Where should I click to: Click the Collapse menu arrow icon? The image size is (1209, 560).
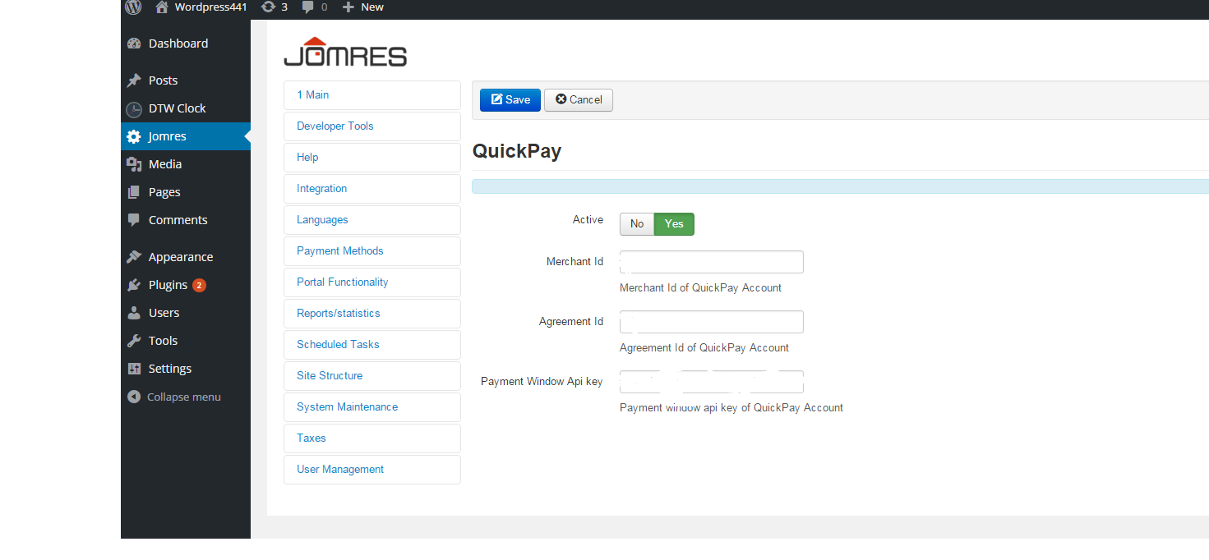(134, 397)
